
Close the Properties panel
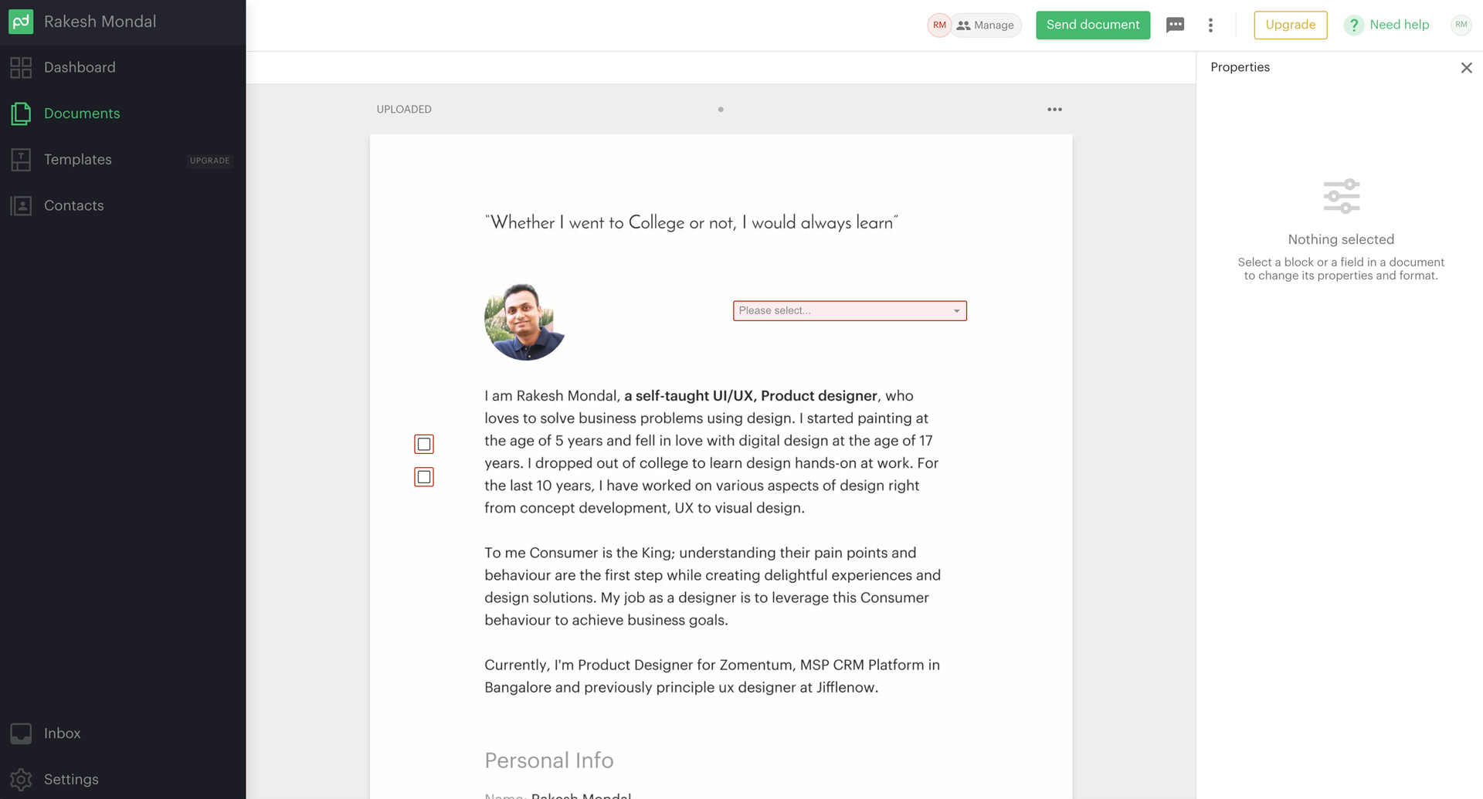[1466, 68]
